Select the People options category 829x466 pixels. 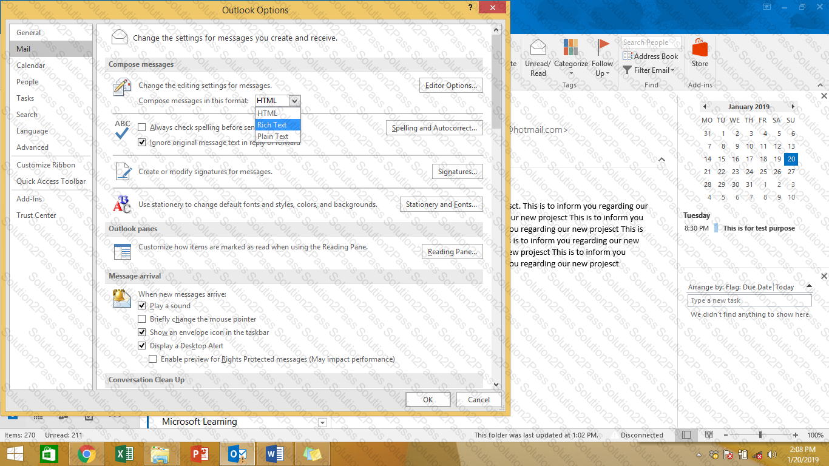tap(51, 82)
